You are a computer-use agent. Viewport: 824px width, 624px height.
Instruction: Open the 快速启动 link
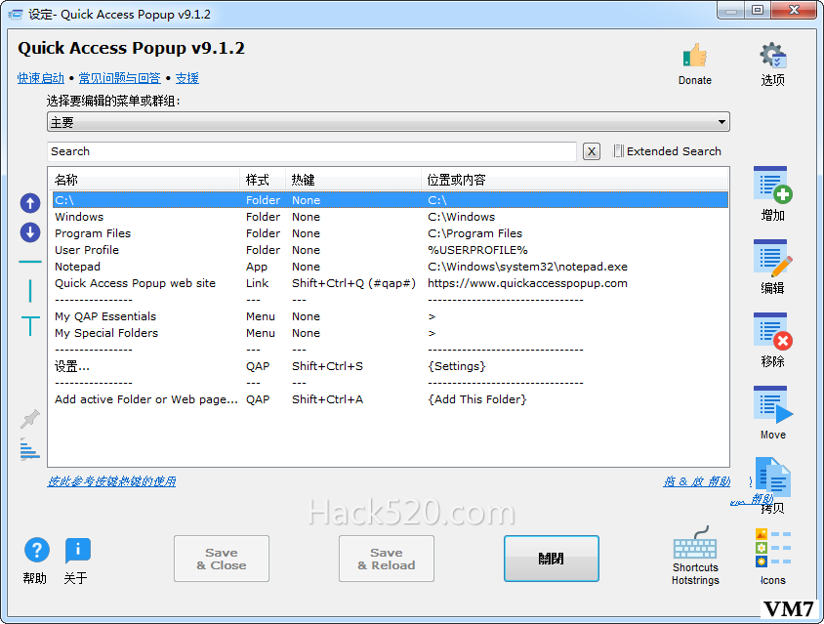(x=40, y=78)
